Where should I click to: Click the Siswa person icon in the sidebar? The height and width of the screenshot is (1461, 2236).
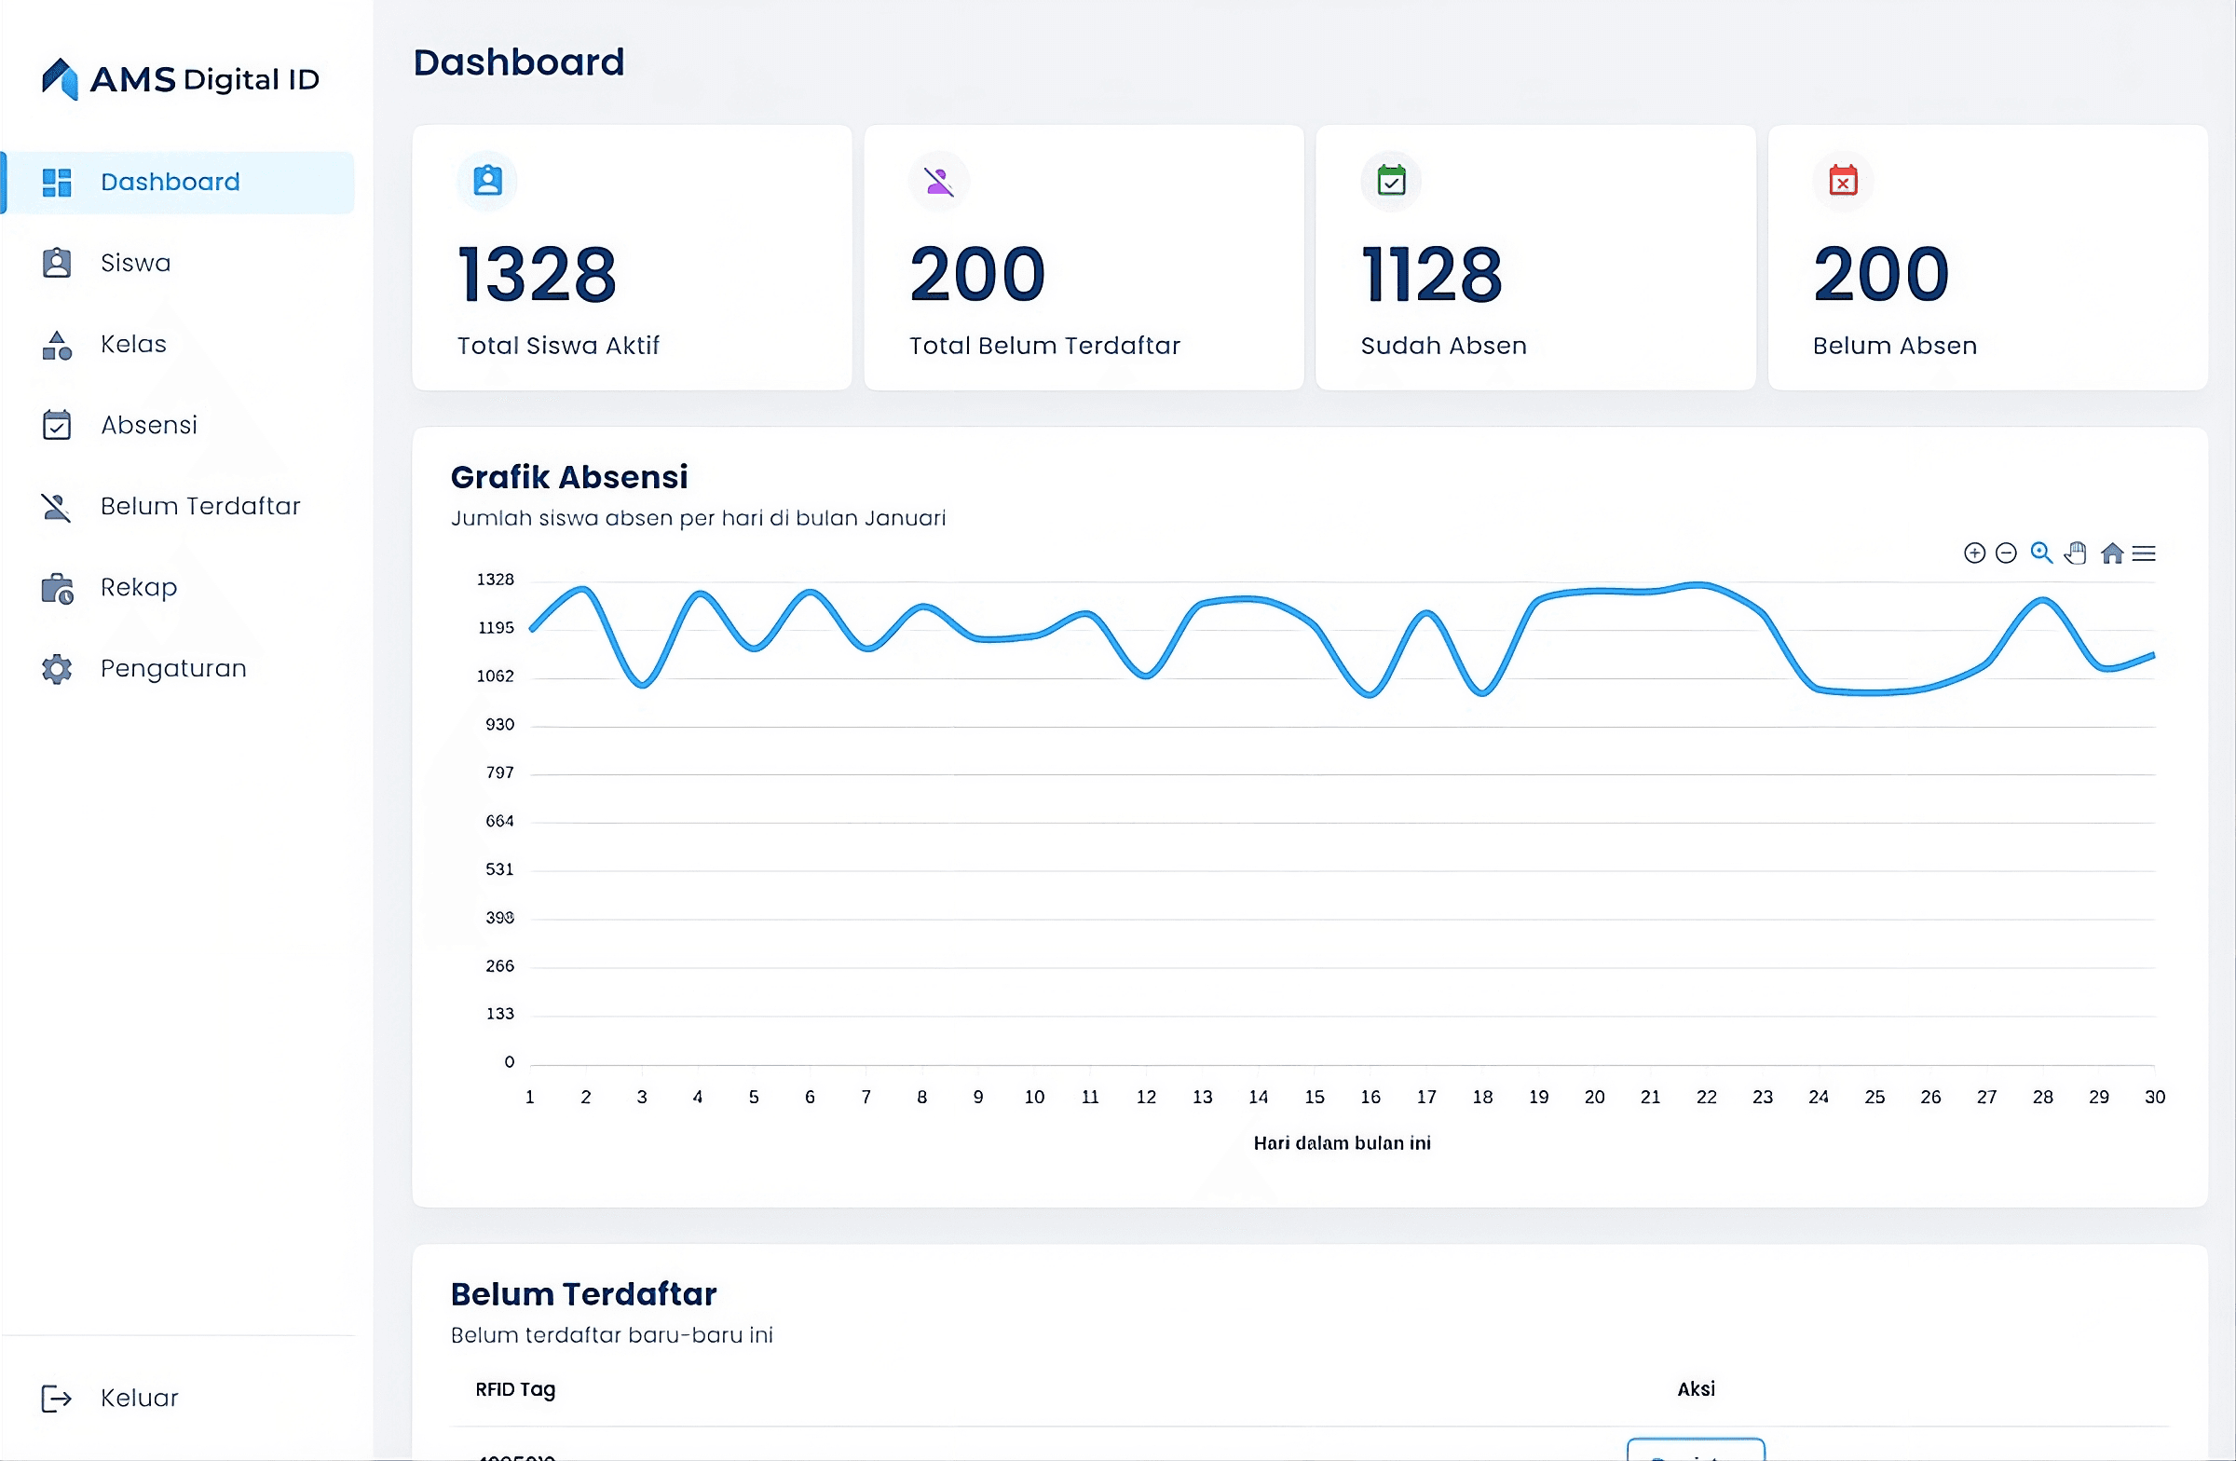[x=57, y=263]
